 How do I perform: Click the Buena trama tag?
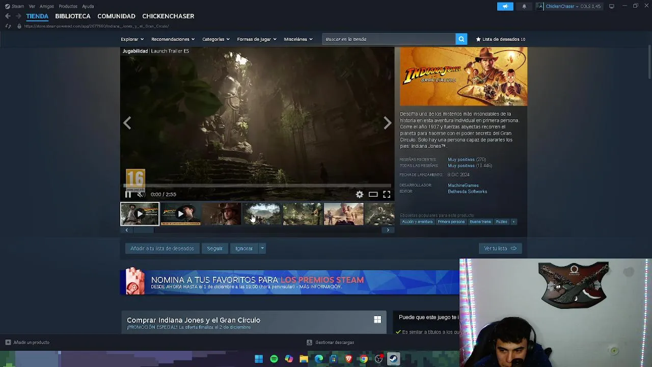click(x=480, y=222)
